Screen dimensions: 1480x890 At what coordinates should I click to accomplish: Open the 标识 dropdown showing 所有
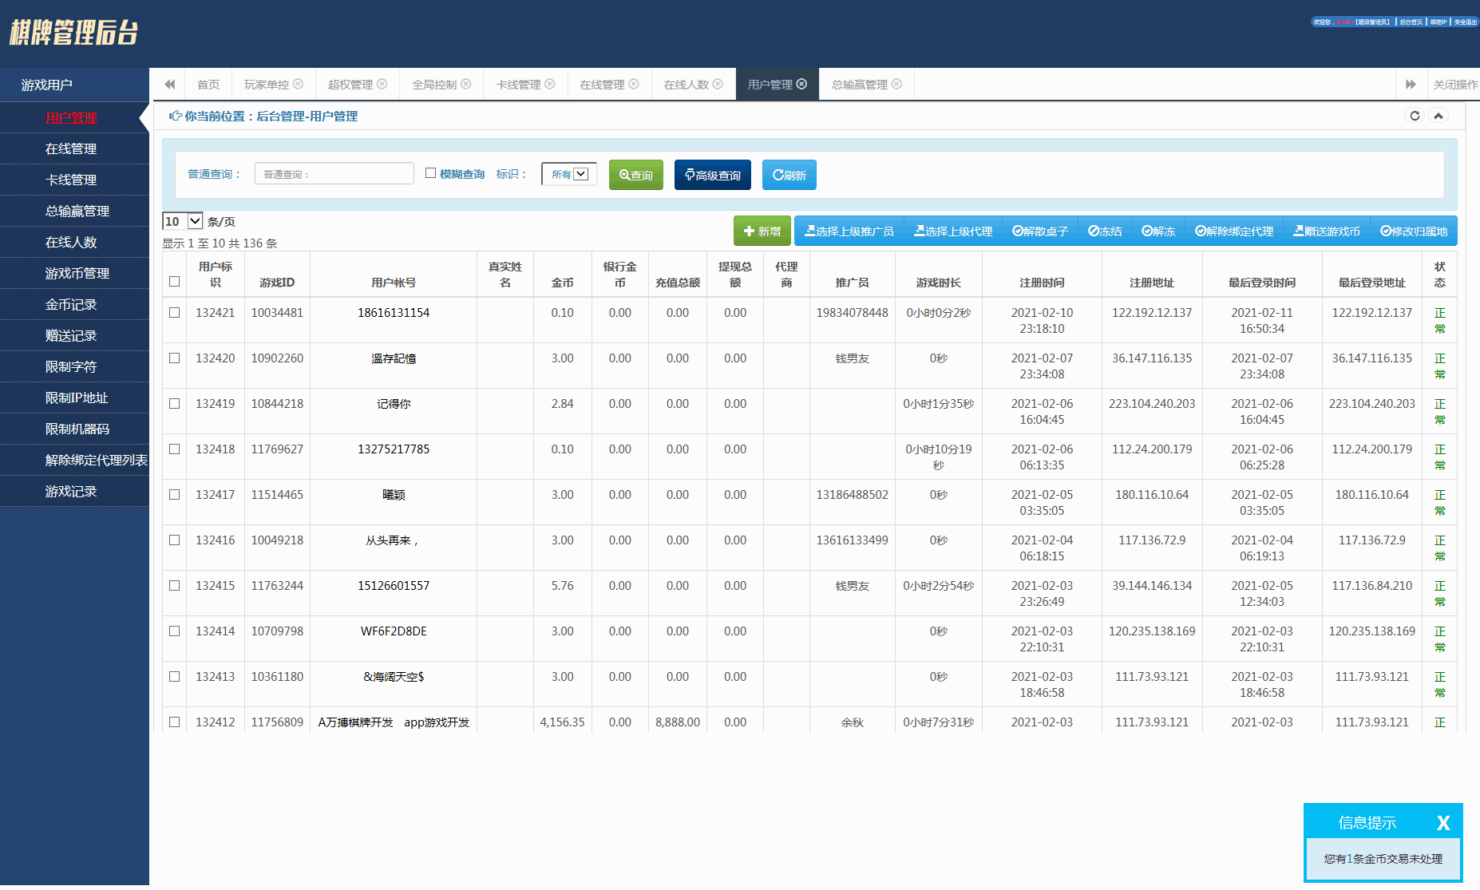coord(569,174)
